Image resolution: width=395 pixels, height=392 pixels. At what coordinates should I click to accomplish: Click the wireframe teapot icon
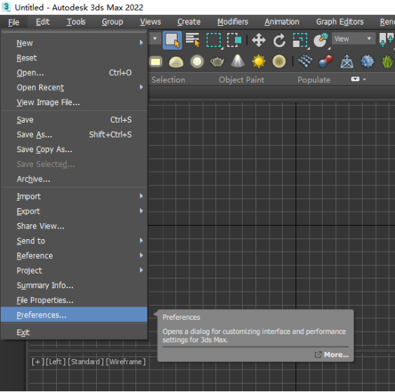coord(217,62)
